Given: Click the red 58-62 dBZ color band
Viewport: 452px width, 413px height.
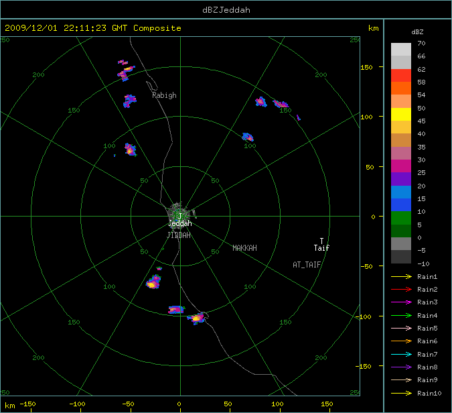Looking at the screenshot, I should click(x=401, y=76).
